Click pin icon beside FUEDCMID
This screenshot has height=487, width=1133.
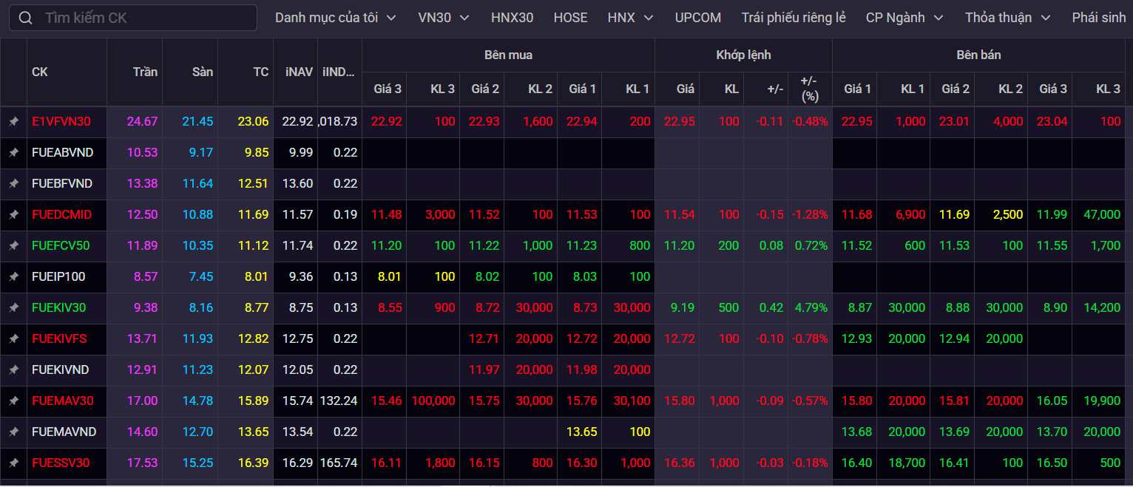coord(13,215)
